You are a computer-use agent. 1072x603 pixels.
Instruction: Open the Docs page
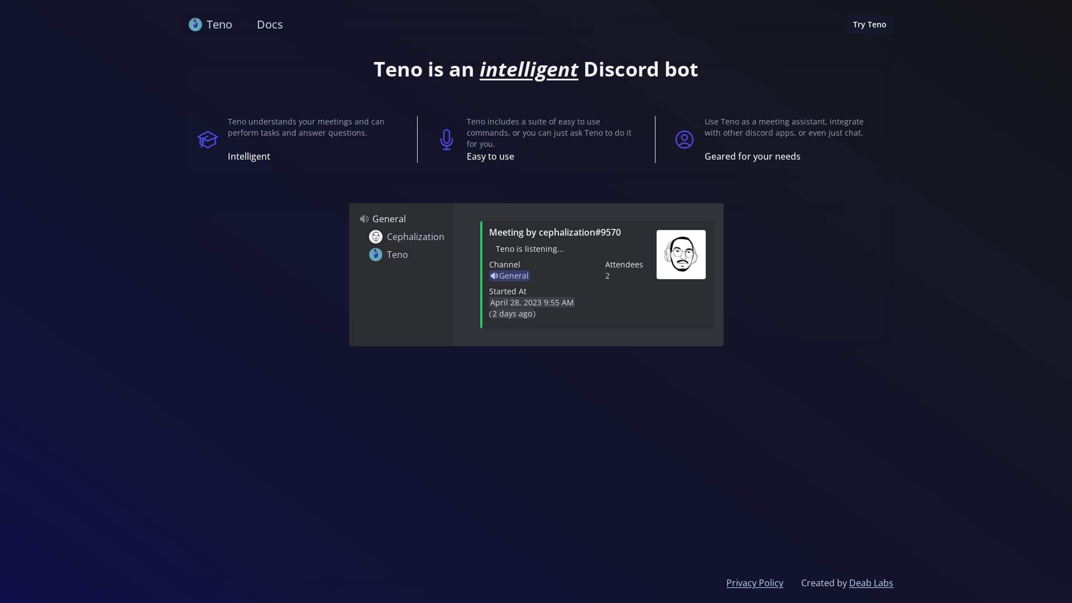[269, 25]
